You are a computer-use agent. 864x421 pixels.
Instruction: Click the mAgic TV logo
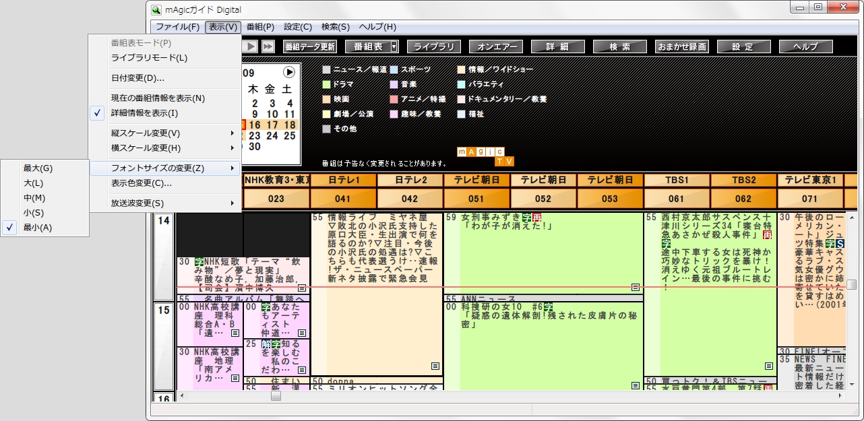(485, 157)
